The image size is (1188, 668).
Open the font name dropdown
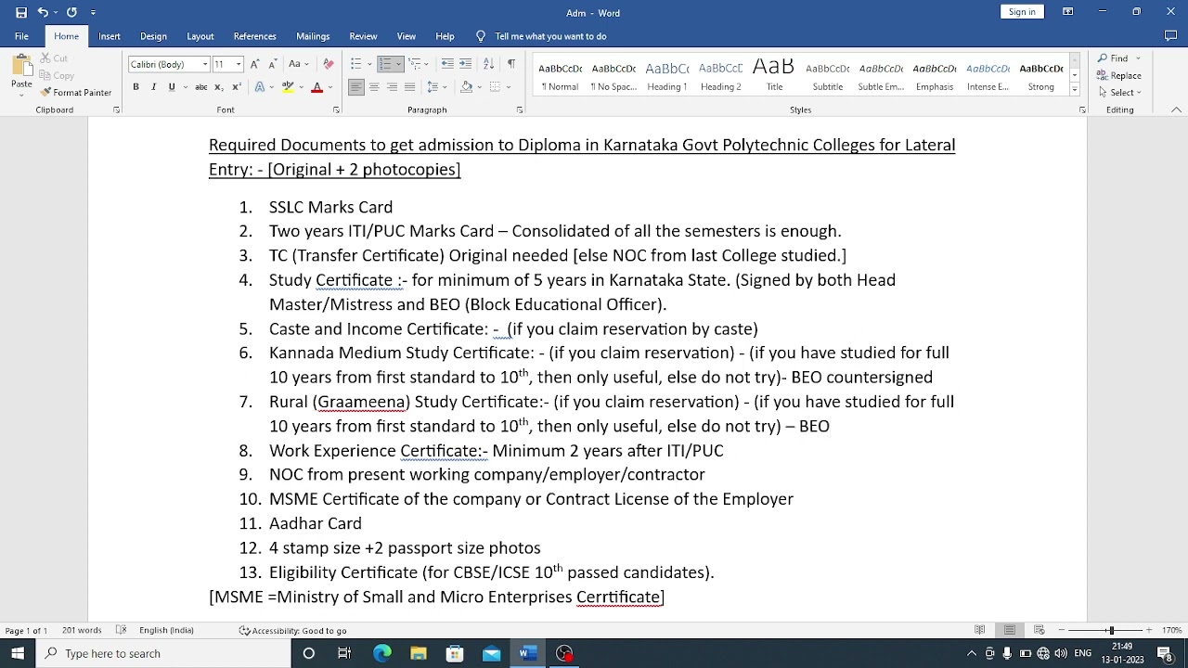[204, 65]
